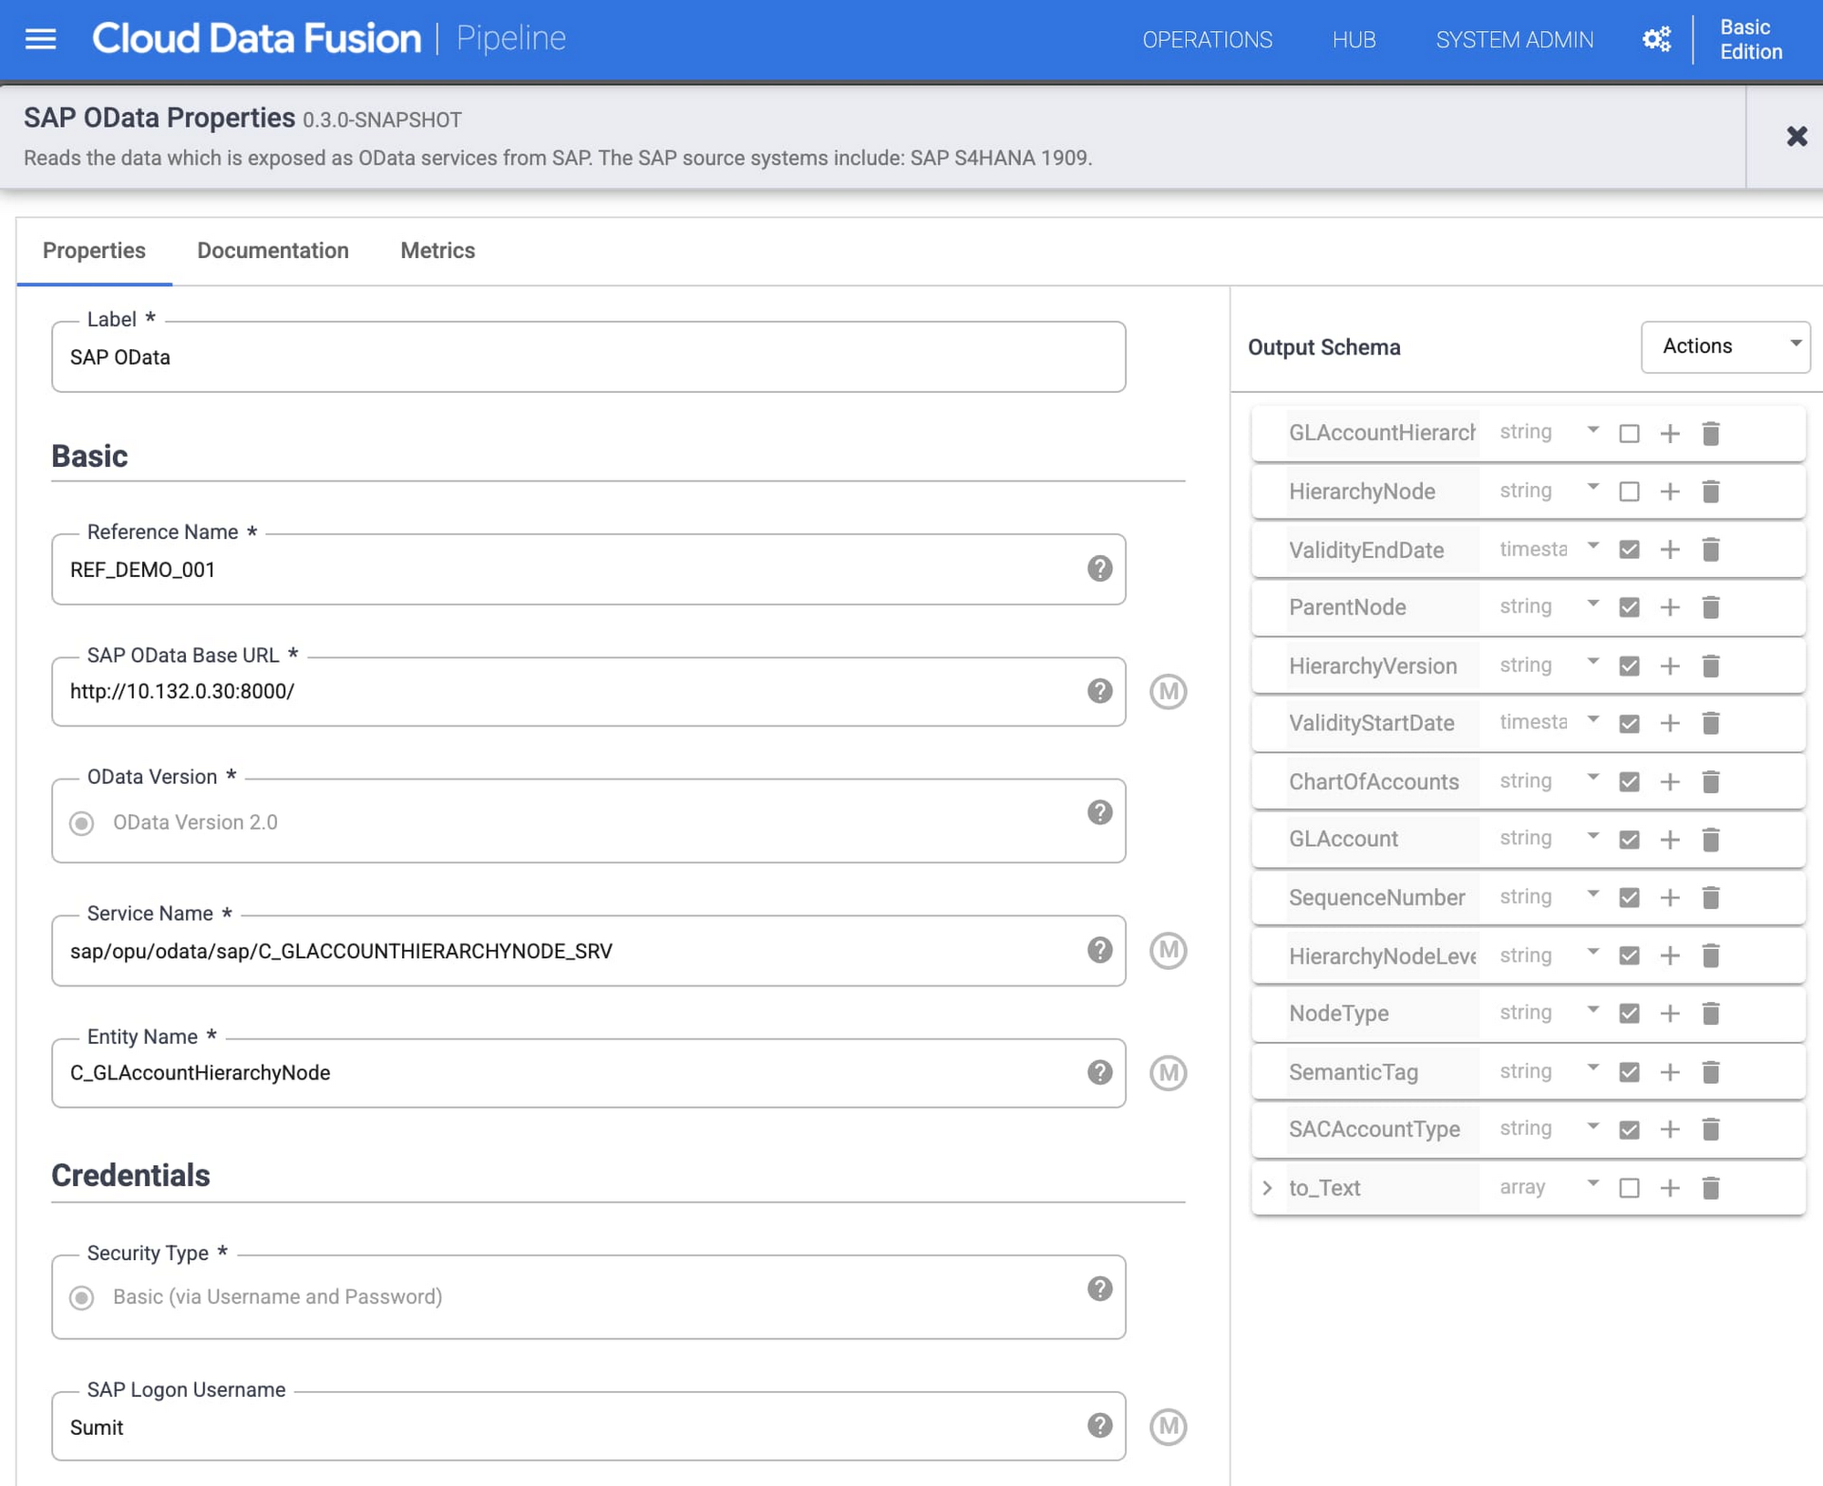Open the SYSTEM ADMIN menu
1823x1486 pixels.
point(1514,40)
